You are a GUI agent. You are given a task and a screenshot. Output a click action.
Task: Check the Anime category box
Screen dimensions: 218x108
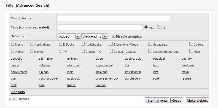pos(12,51)
